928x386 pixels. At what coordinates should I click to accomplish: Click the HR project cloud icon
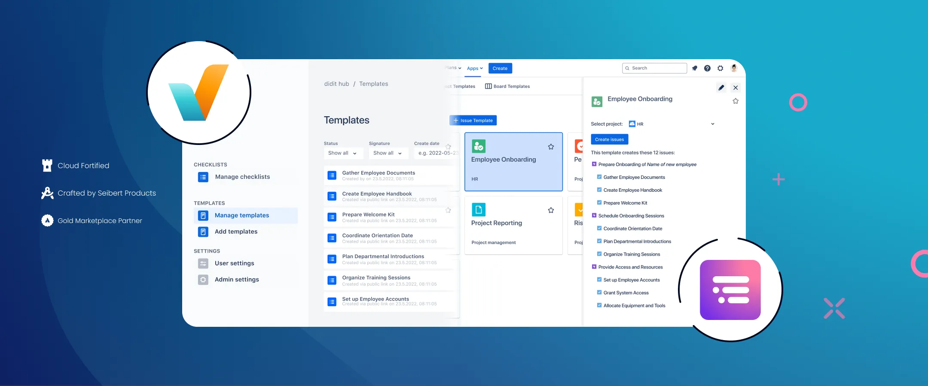[632, 124]
